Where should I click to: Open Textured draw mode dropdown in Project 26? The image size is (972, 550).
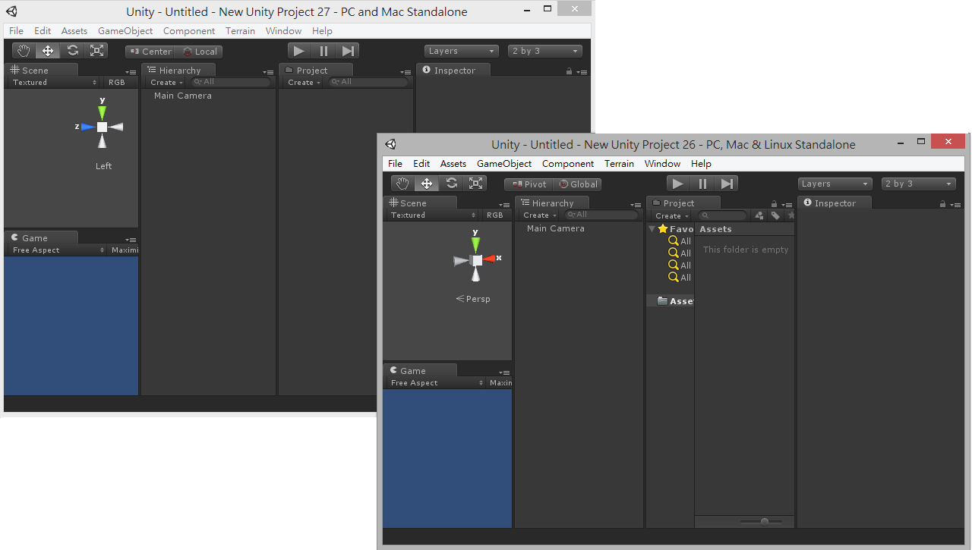[x=432, y=215]
